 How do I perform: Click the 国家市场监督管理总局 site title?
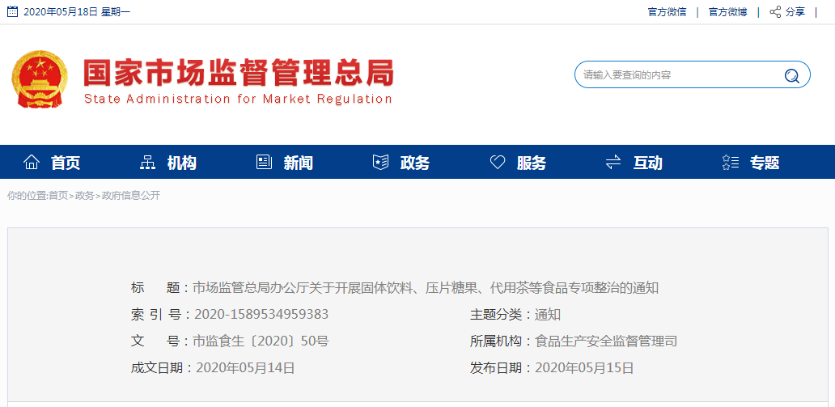pyautogui.click(x=238, y=74)
